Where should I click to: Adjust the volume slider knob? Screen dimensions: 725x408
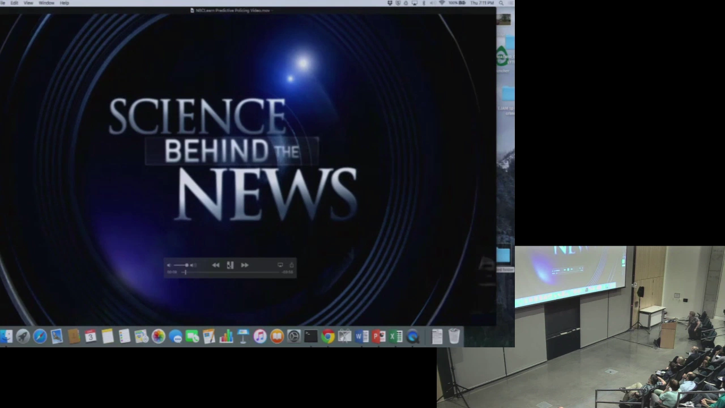pyautogui.click(x=186, y=265)
